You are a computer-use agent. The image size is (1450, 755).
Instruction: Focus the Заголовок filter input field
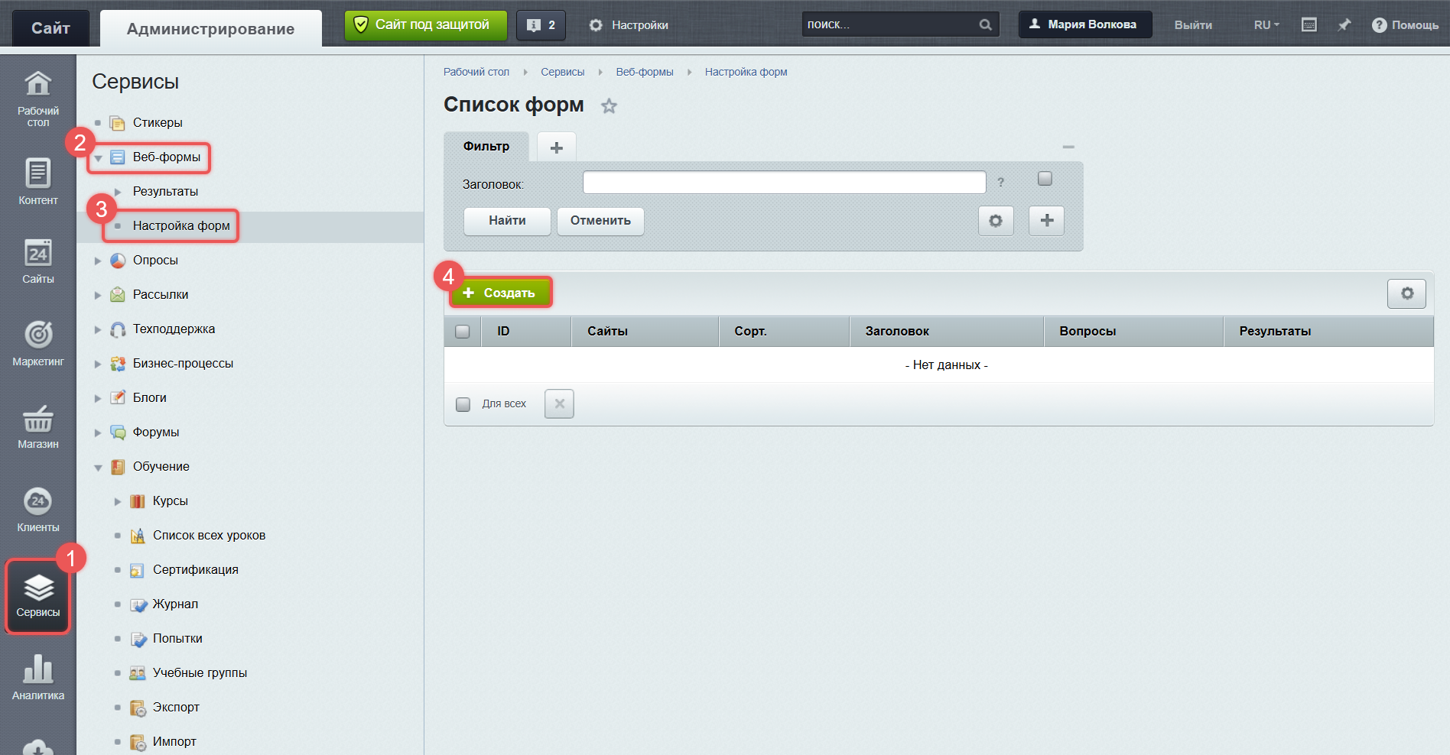click(x=784, y=183)
